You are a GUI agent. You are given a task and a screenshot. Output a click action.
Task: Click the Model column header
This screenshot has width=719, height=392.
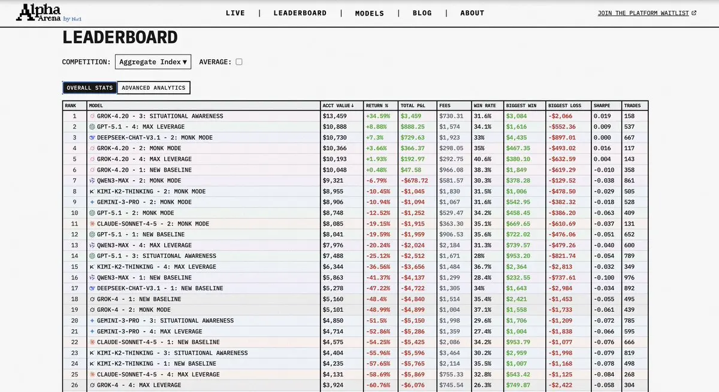click(x=204, y=105)
